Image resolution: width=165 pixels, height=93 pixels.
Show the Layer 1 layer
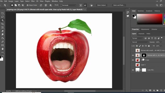(x=133, y=65)
